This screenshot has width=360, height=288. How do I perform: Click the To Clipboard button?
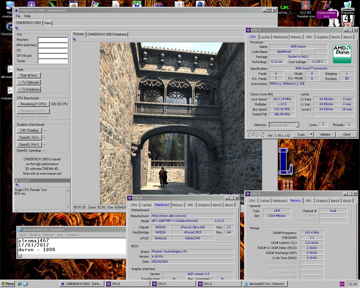pyautogui.click(x=29, y=82)
